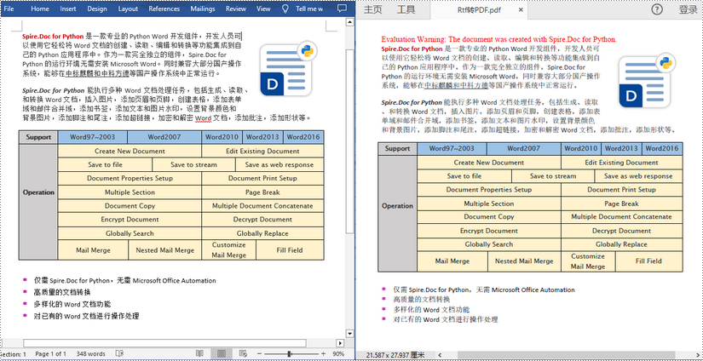703x361 pixels.
Task: Open the File menu
Action: click(9, 9)
